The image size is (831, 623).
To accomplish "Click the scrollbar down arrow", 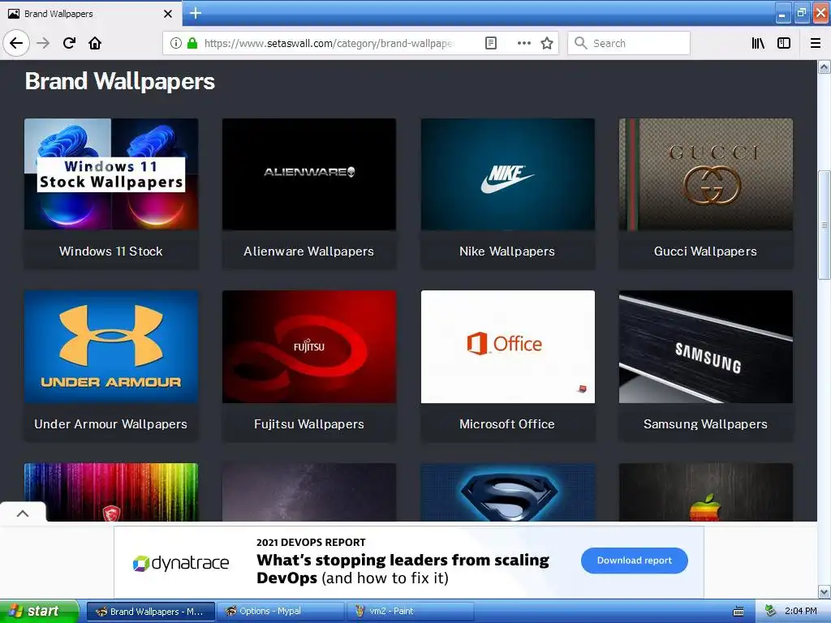I will tap(825, 591).
